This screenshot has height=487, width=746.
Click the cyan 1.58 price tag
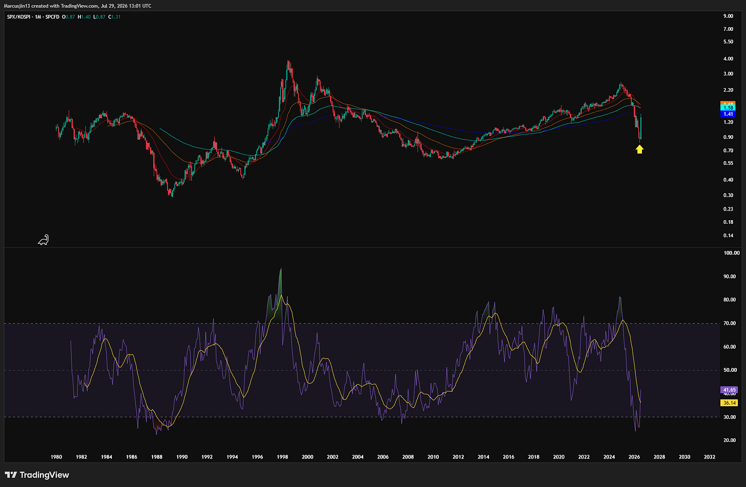pyautogui.click(x=728, y=108)
